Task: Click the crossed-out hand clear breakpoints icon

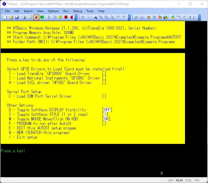Action: tap(154, 17)
